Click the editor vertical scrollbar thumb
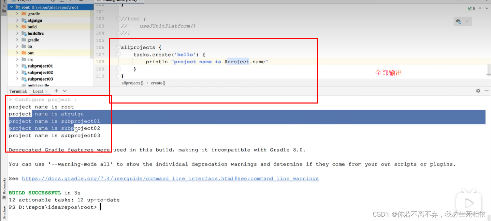The image size is (491, 221). 489,70
